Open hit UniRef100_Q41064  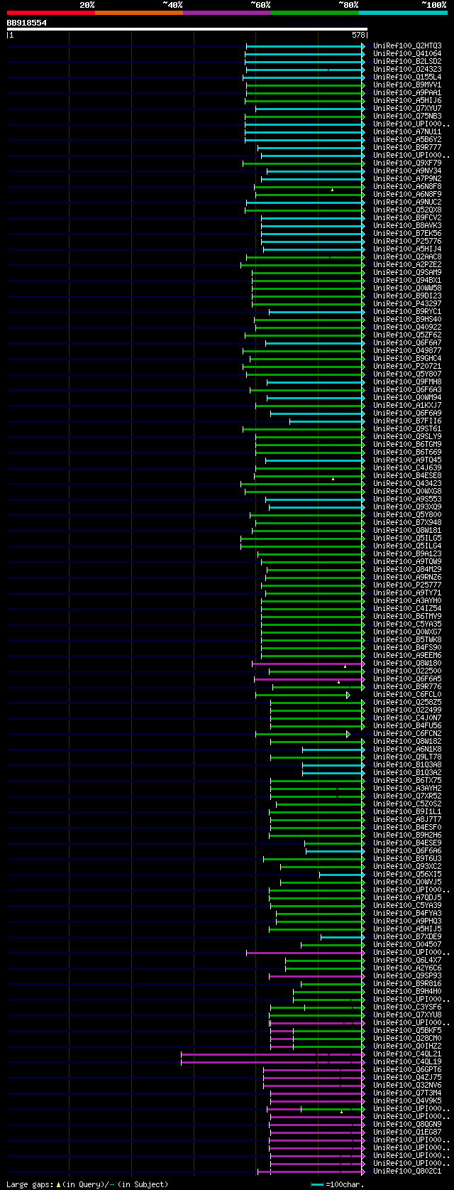tap(407, 53)
